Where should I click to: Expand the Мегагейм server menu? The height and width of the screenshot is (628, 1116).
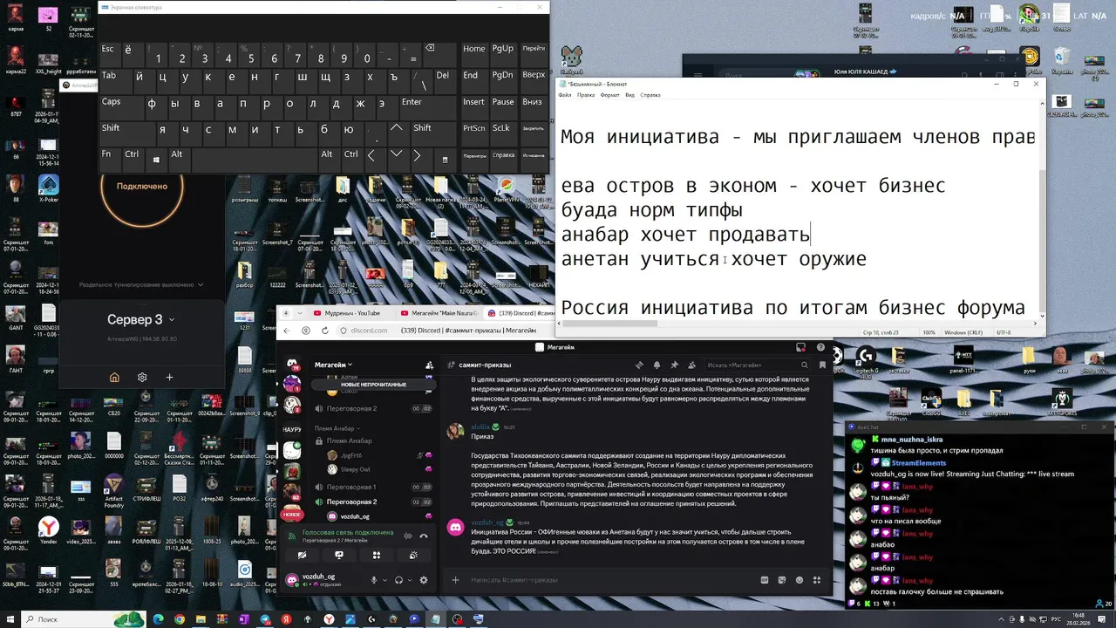pyautogui.click(x=334, y=365)
